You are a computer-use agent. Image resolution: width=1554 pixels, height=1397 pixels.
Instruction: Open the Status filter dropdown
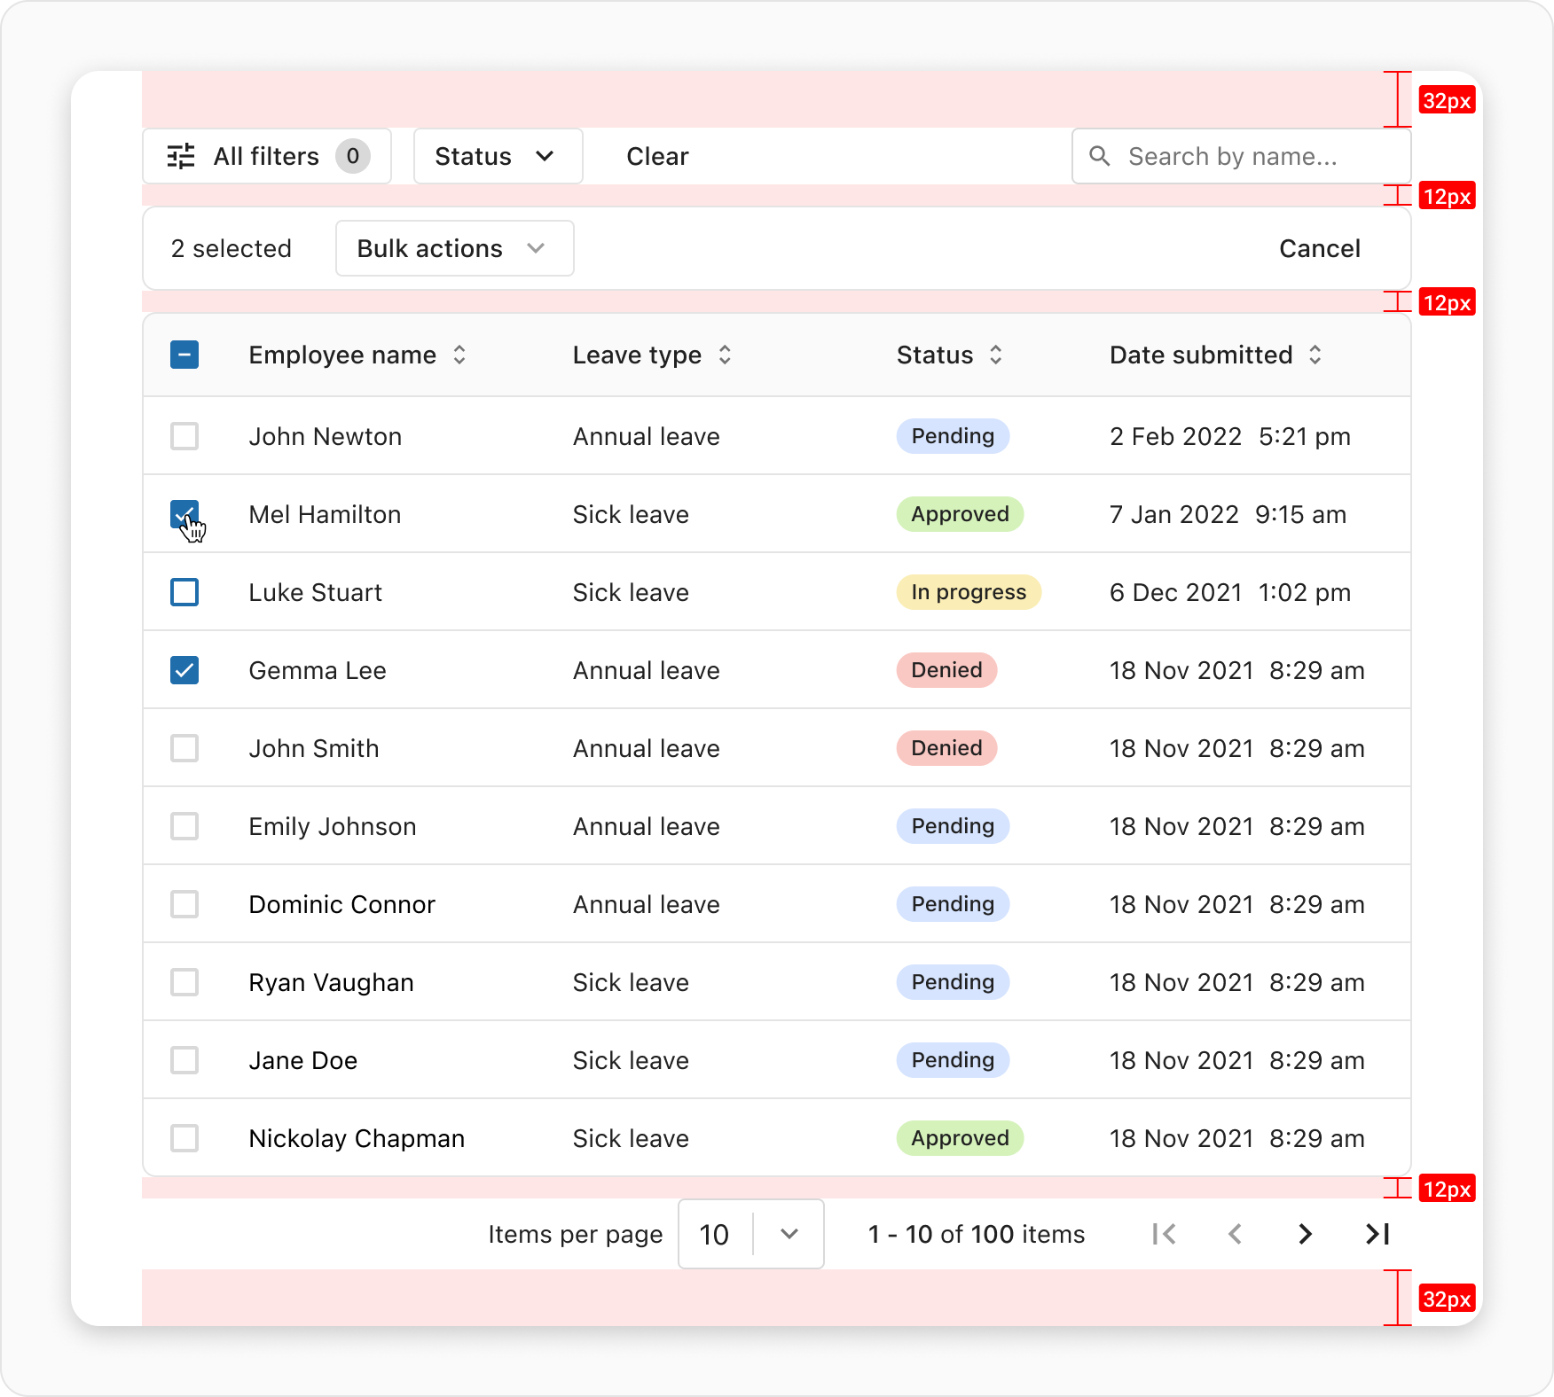(498, 156)
